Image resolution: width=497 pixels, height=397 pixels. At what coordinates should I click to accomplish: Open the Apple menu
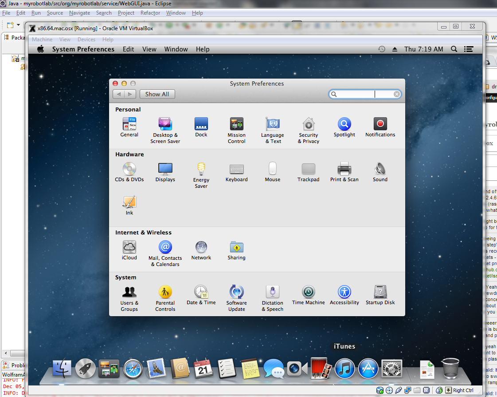coord(41,49)
